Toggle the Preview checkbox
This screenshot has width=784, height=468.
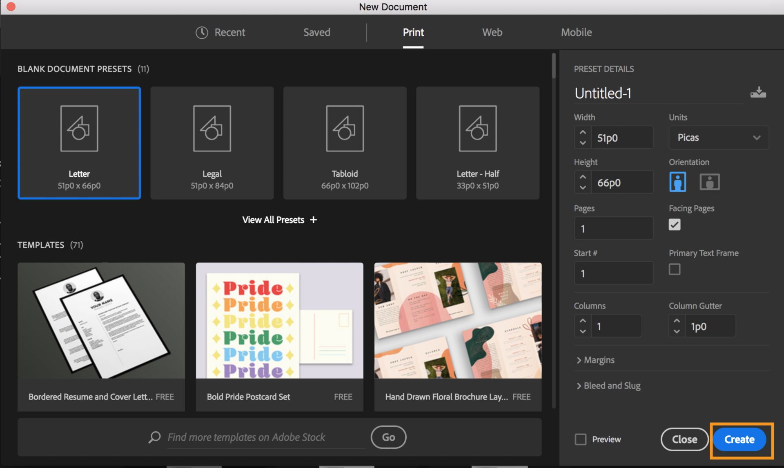[x=581, y=439]
